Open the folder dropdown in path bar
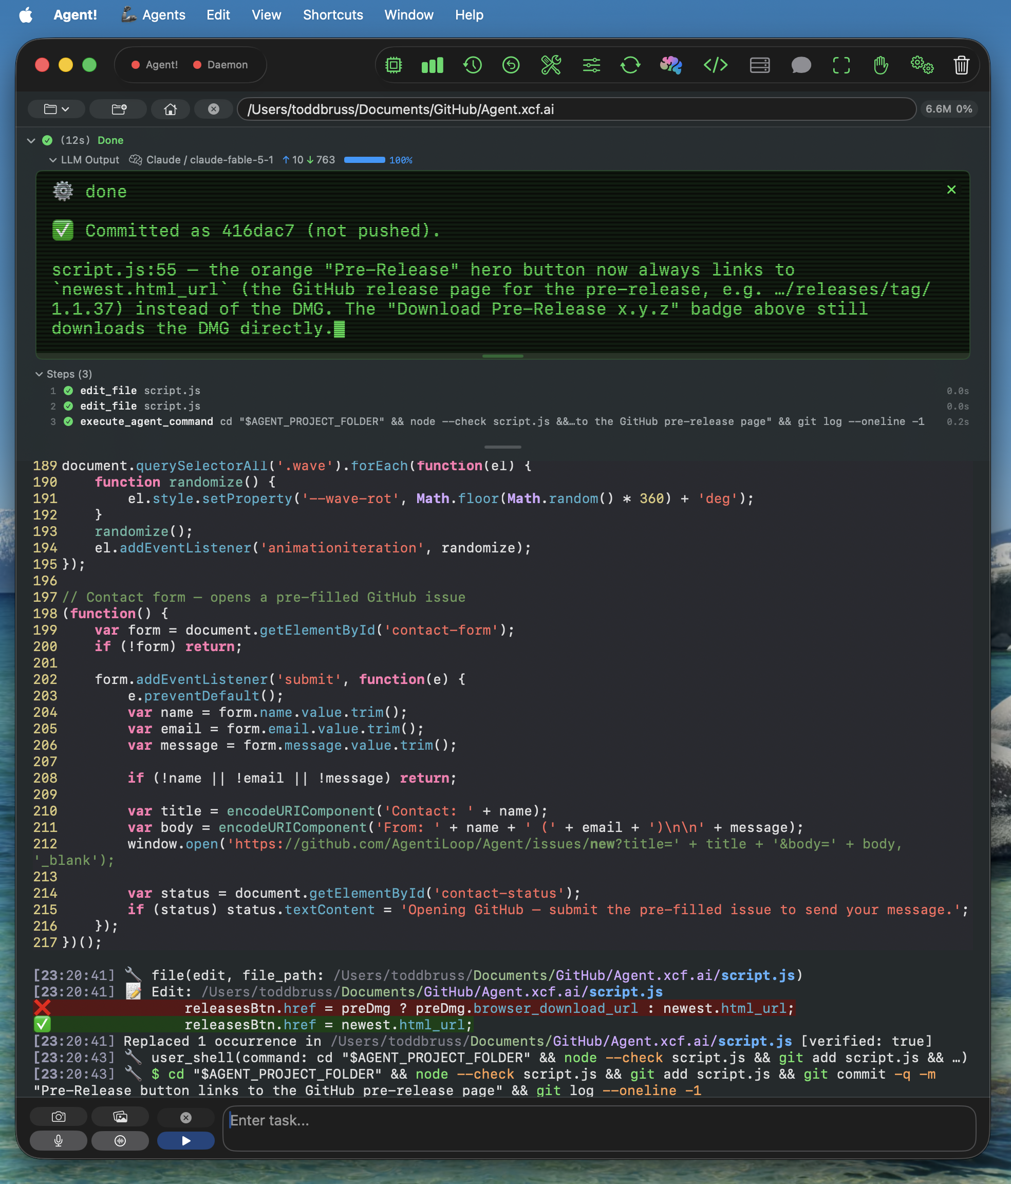The height and width of the screenshot is (1184, 1011). (56, 108)
